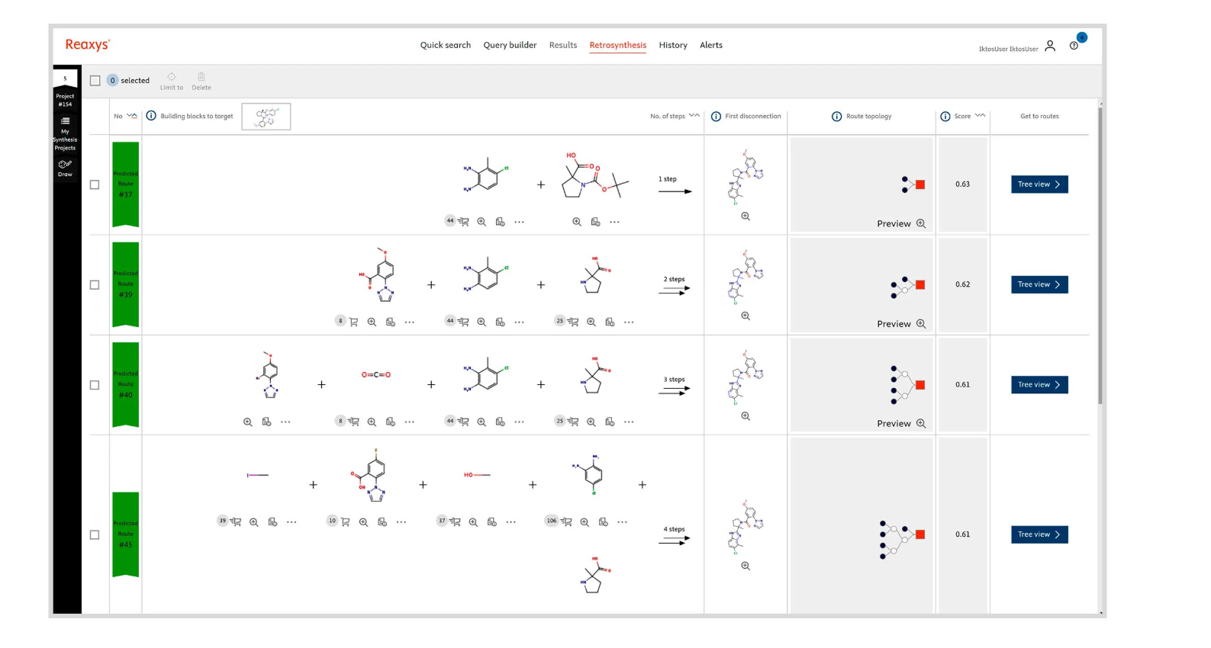The image size is (1211, 648).
Task: Open Tree view for route #45
Action: tap(1039, 534)
